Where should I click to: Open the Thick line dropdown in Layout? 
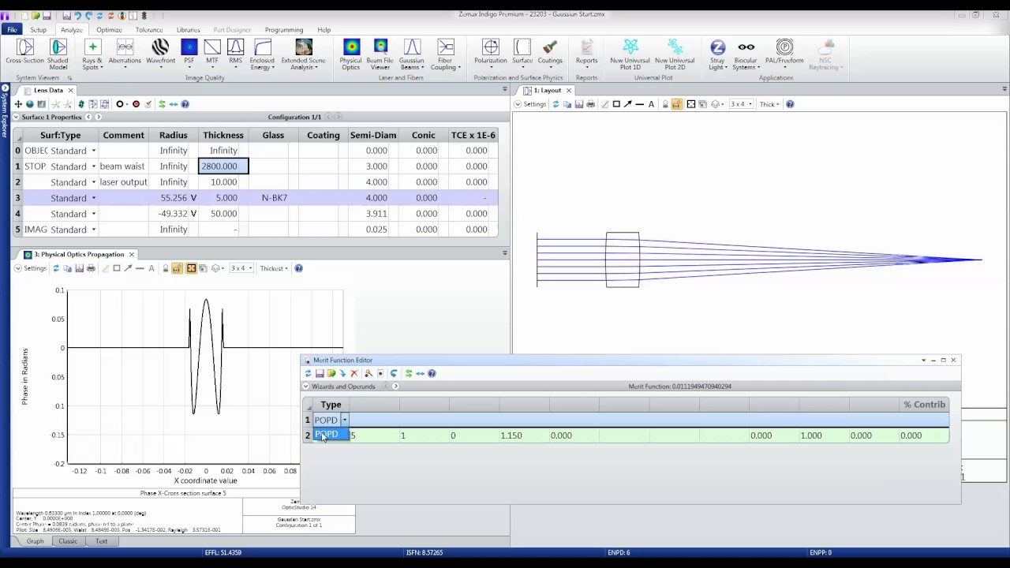coord(769,104)
